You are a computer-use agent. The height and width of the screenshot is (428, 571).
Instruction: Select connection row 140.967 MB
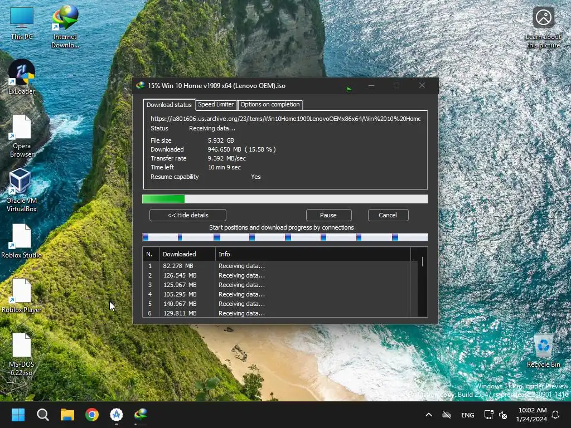click(x=280, y=304)
